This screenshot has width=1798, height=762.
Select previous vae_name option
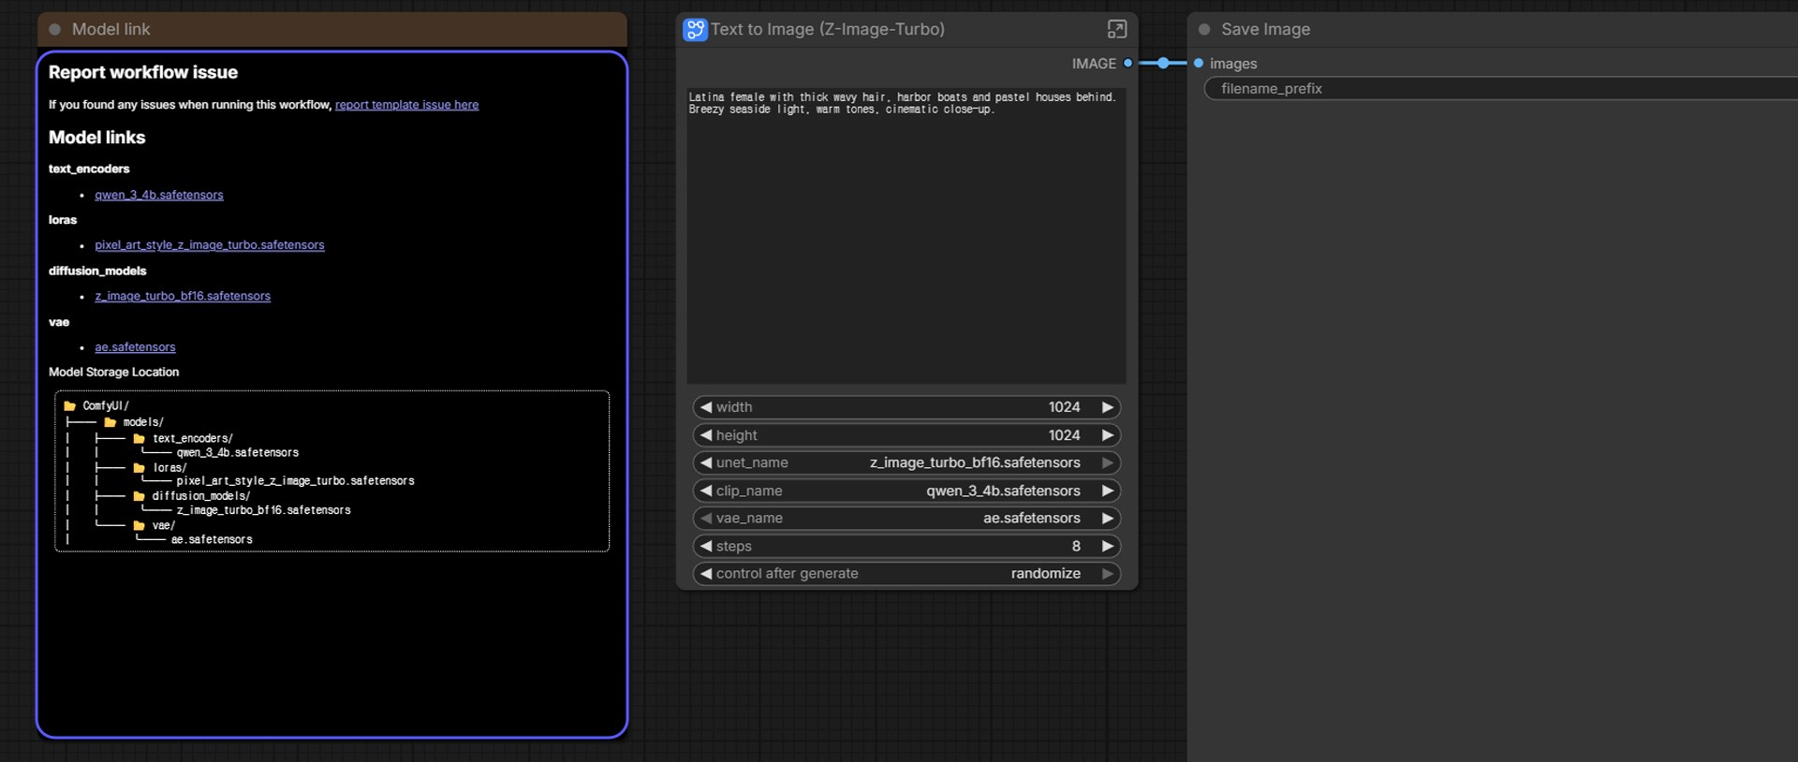click(706, 518)
